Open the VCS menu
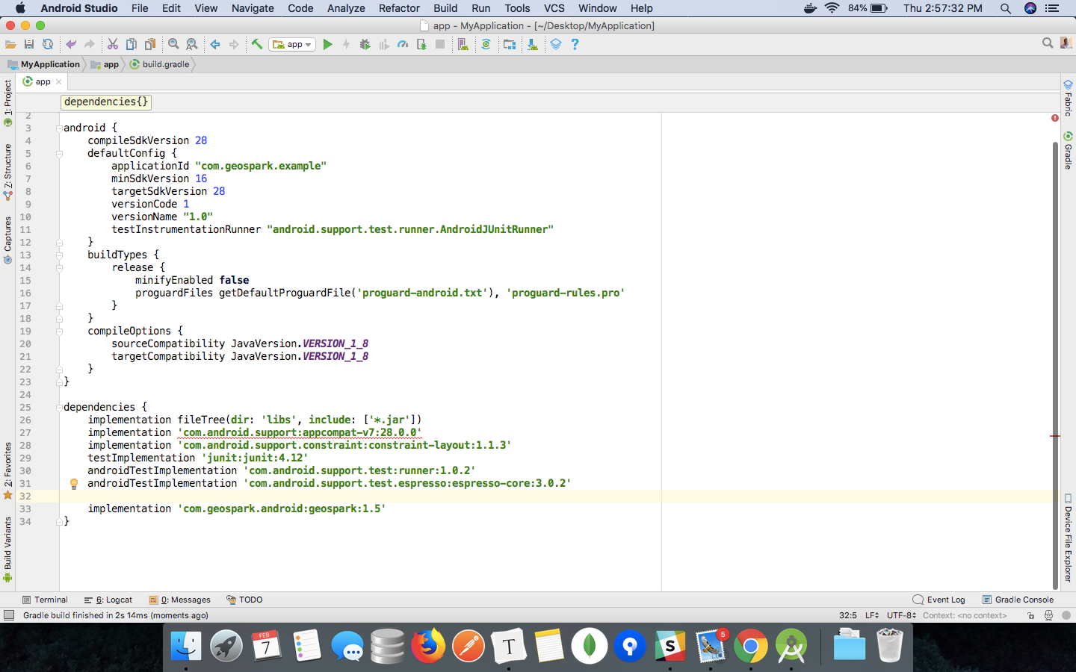1076x672 pixels. click(554, 8)
